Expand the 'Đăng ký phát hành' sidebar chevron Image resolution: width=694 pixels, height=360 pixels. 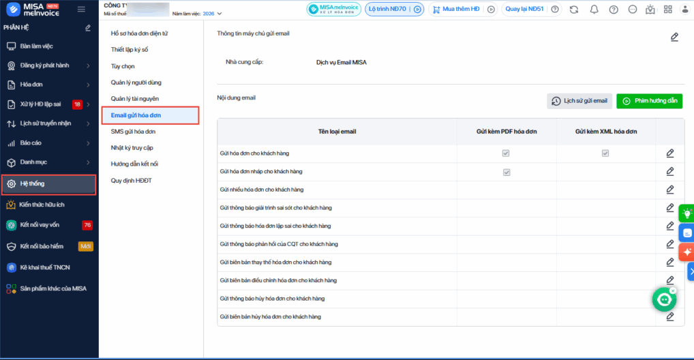(89, 65)
